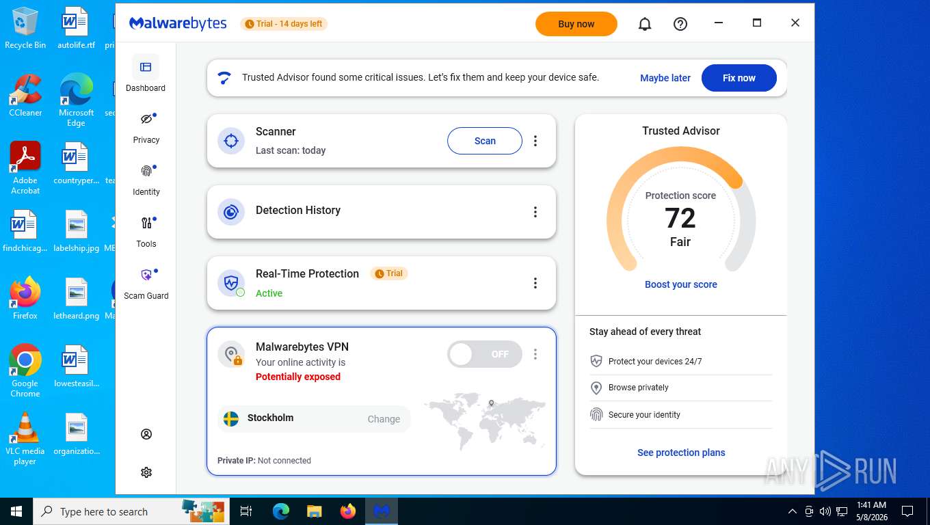The image size is (930, 525).
Task: Click Last scan: today text
Action: point(291,150)
